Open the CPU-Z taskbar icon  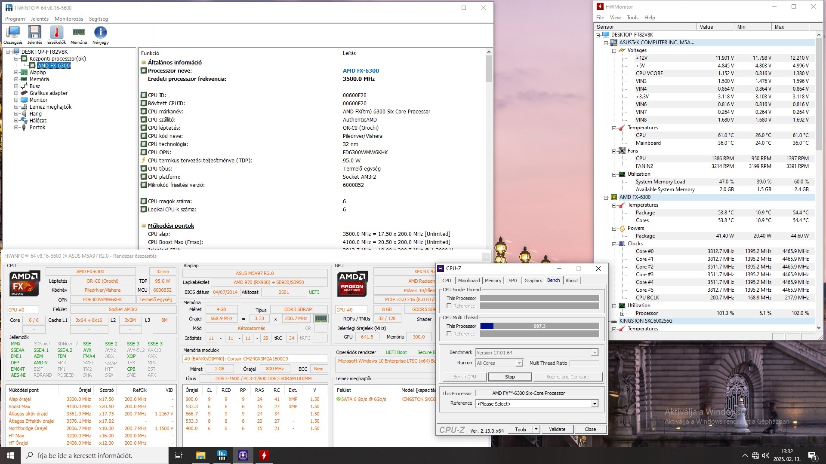point(243,455)
